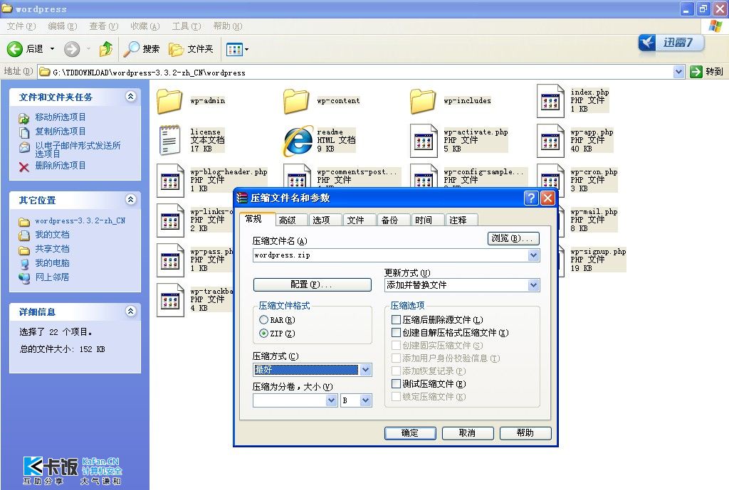Click the 配置(F)... profiles button
This screenshot has height=490, width=729.
coord(313,284)
